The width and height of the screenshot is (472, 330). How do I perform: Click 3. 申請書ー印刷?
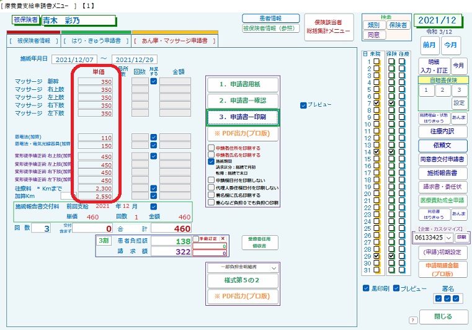[243, 117]
